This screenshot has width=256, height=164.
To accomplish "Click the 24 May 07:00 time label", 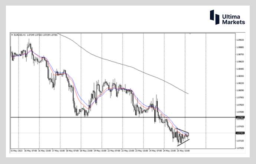I will click(x=156, y=151).
